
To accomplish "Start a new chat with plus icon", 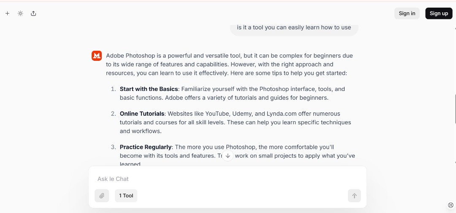I will click(7, 14).
